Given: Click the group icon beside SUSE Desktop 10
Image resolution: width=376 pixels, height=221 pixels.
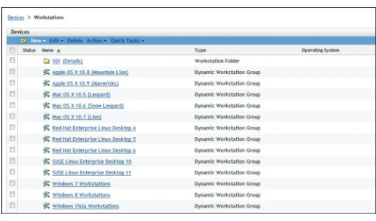Looking at the screenshot, I should [x=46, y=161].
